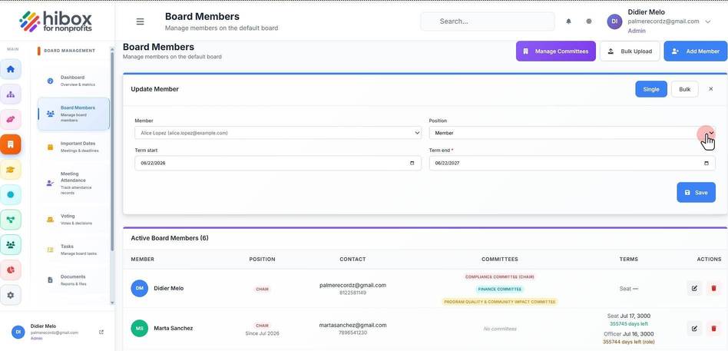
Task: Expand the Member dropdown showing Alice Lopez
Action: tap(278, 133)
